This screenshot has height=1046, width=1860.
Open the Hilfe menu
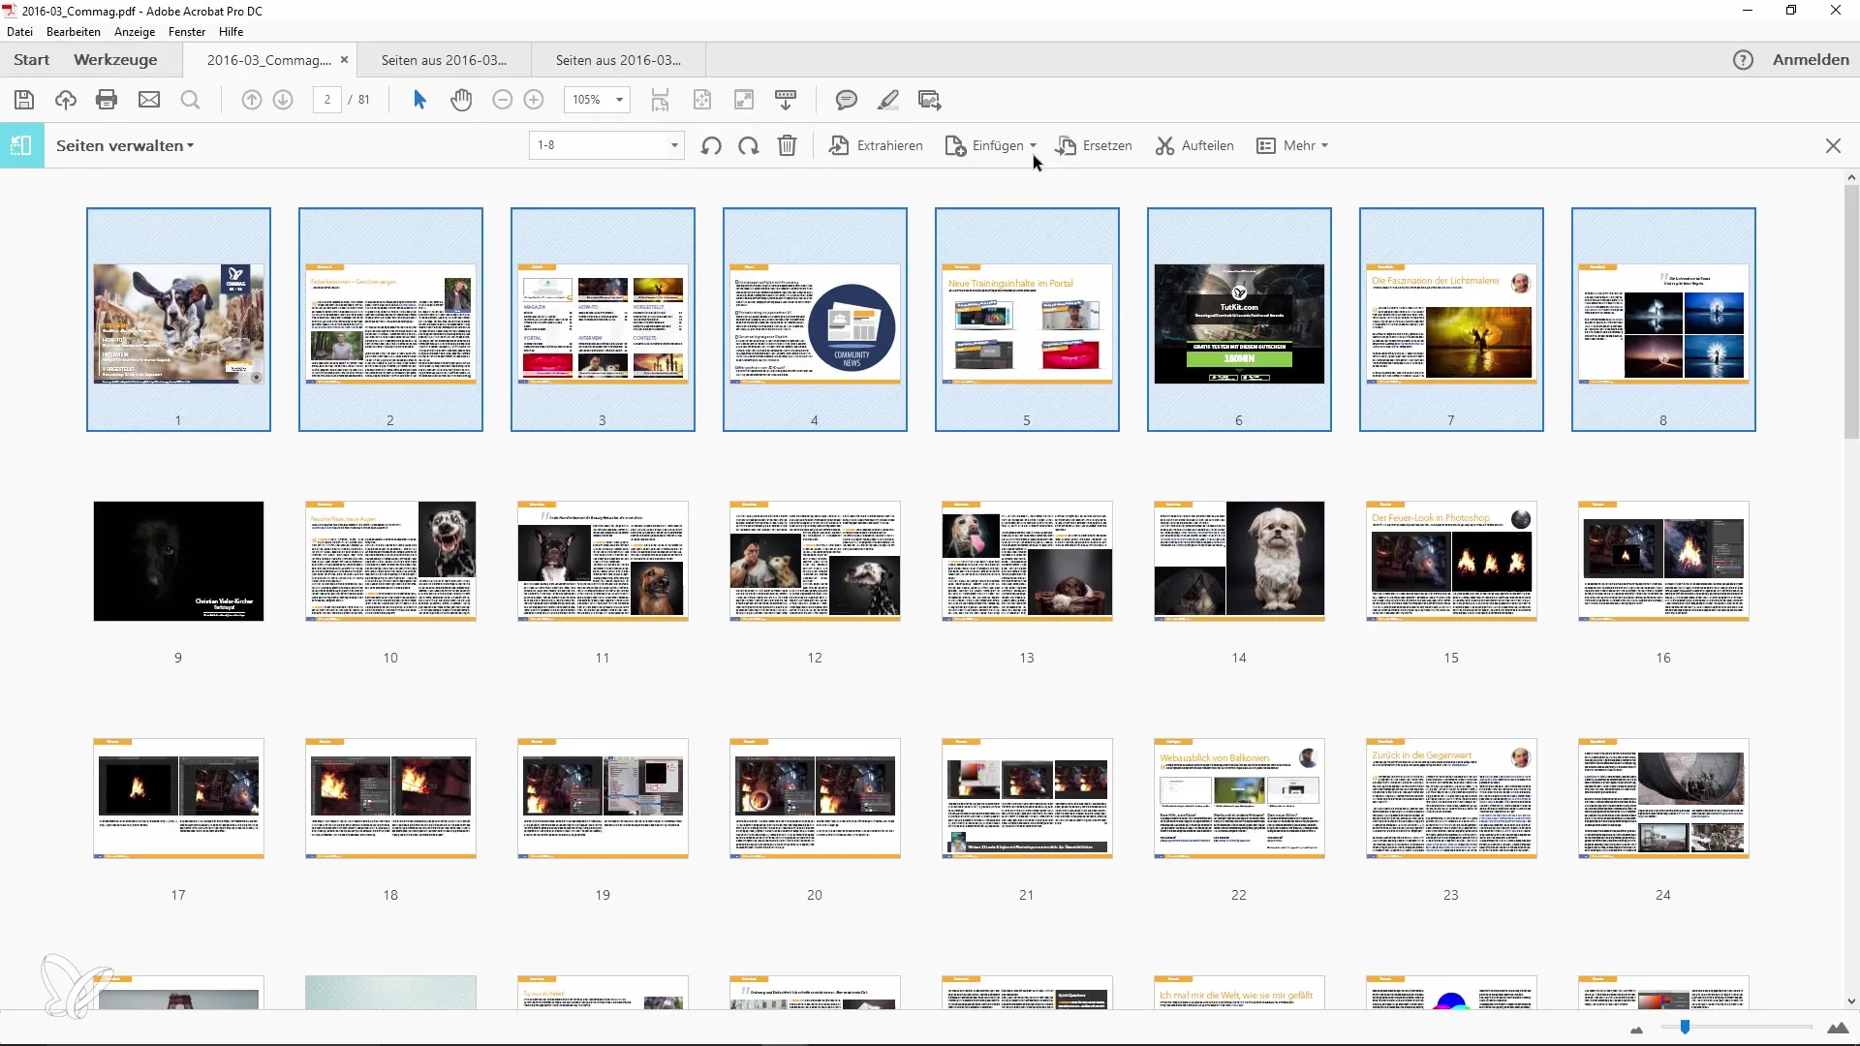pyautogui.click(x=231, y=32)
